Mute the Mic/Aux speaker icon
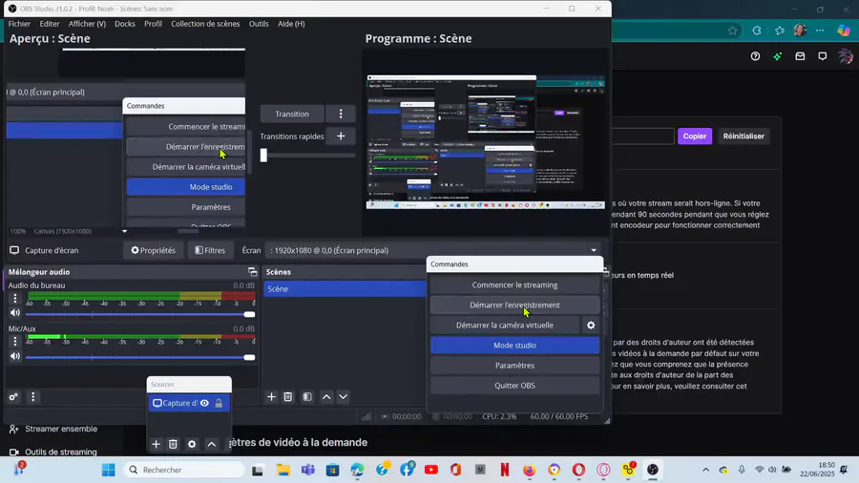The image size is (859, 483). click(x=14, y=356)
